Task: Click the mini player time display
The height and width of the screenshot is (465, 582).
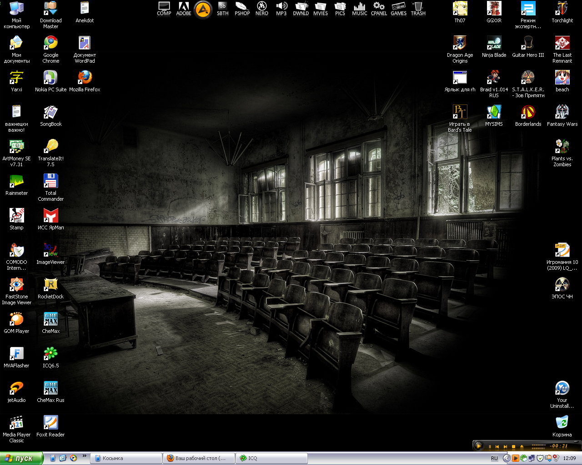Action: coord(559,446)
